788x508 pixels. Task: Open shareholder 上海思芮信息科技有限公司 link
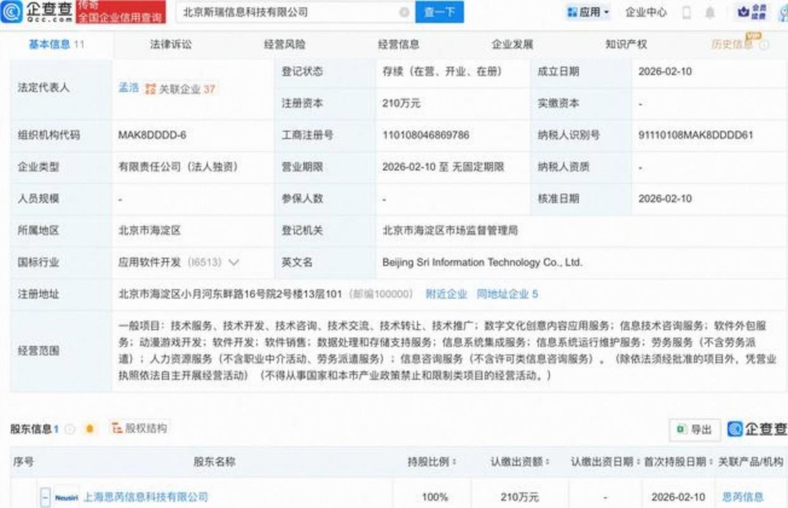click(146, 497)
